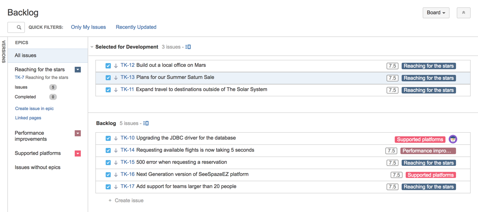This screenshot has height=212, width=478.
Task: Open the Board dropdown menu
Action: coord(436,13)
